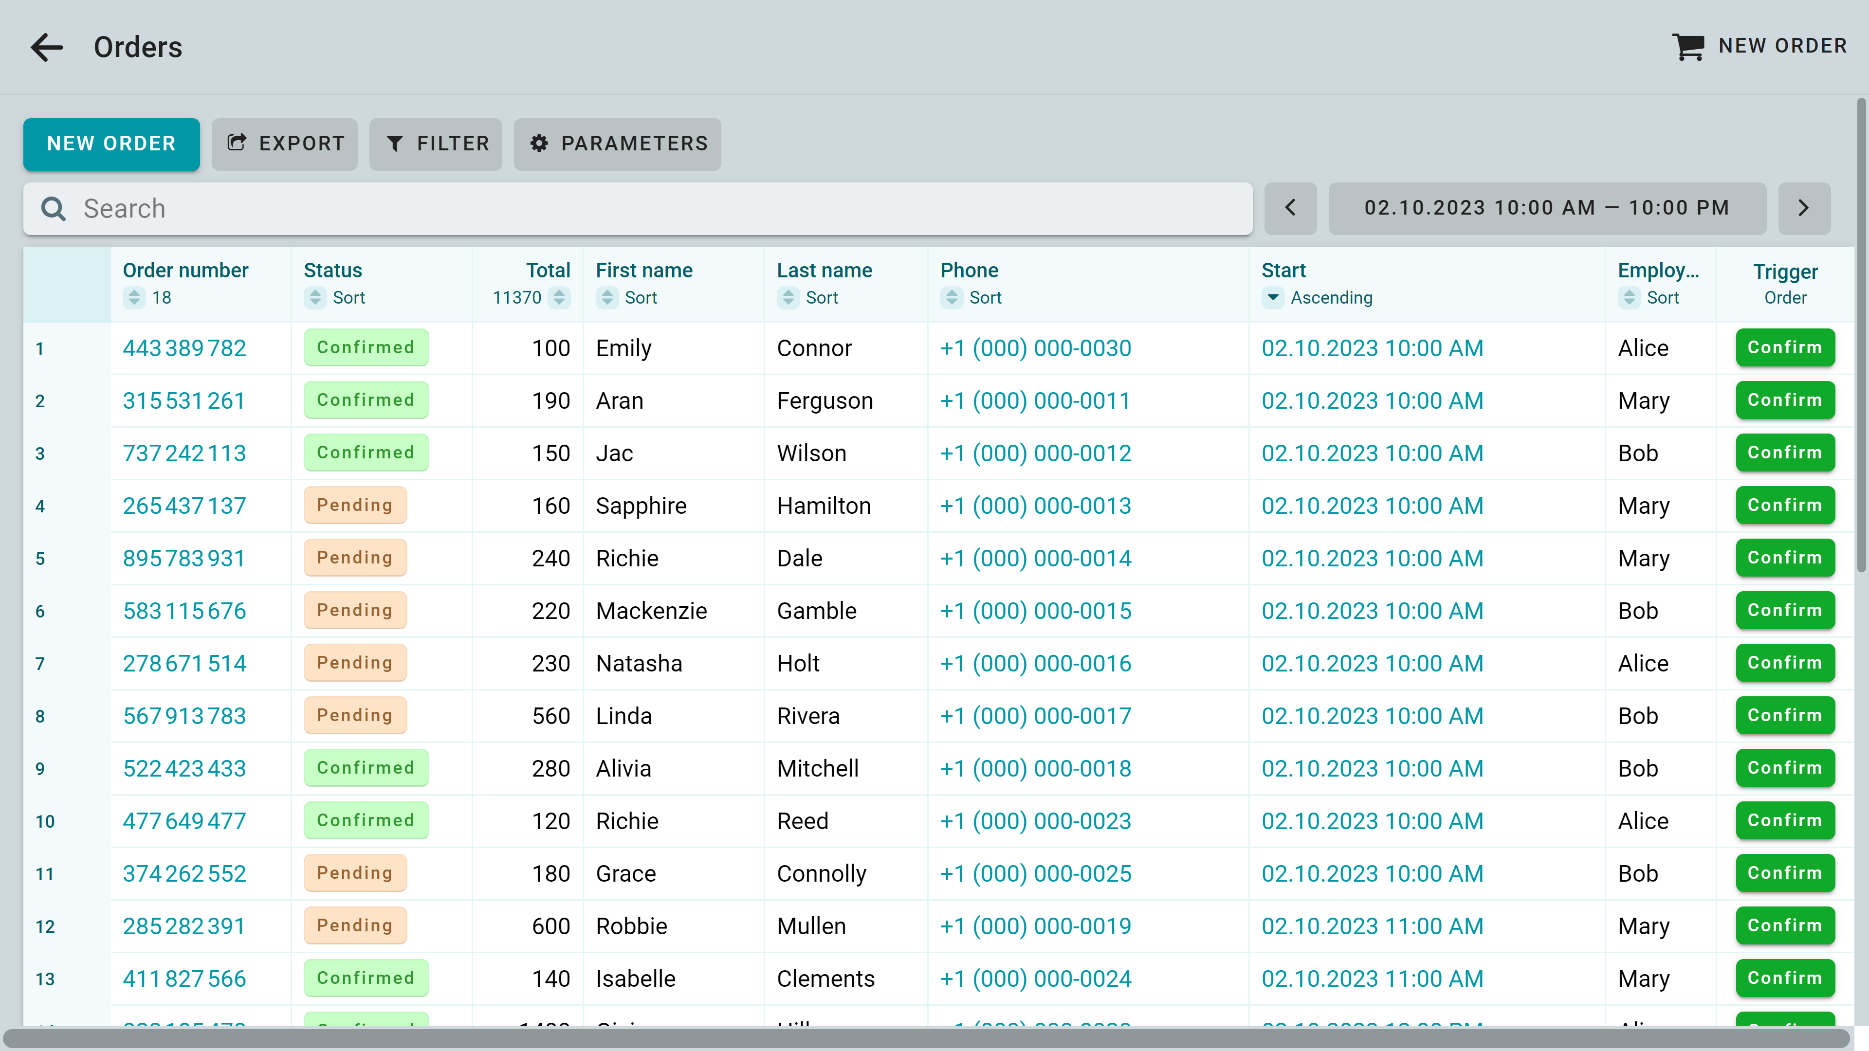This screenshot has width=1869, height=1051.
Task: Click the Trigger column header
Action: (1785, 284)
